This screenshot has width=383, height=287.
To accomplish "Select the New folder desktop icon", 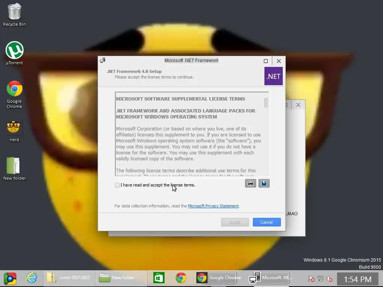I will 15,169.
